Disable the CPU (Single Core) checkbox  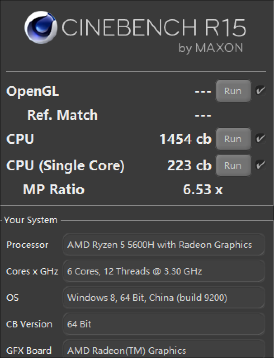[260, 165]
